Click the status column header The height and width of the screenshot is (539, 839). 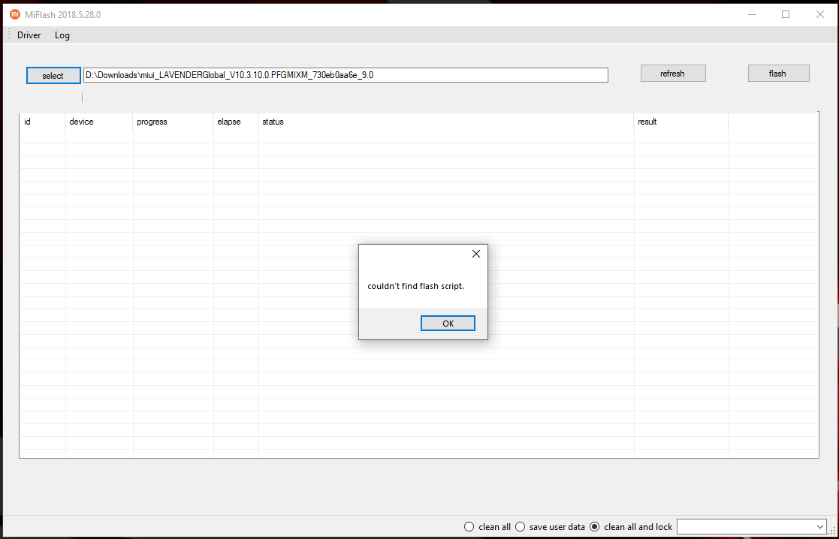click(x=445, y=122)
